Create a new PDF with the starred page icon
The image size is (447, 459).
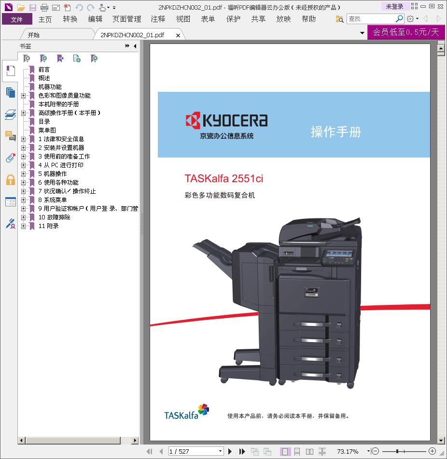point(67,7)
